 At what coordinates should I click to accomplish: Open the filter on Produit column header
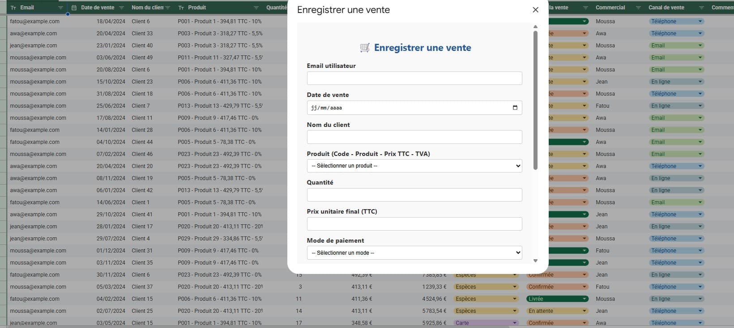click(x=256, y=8)
